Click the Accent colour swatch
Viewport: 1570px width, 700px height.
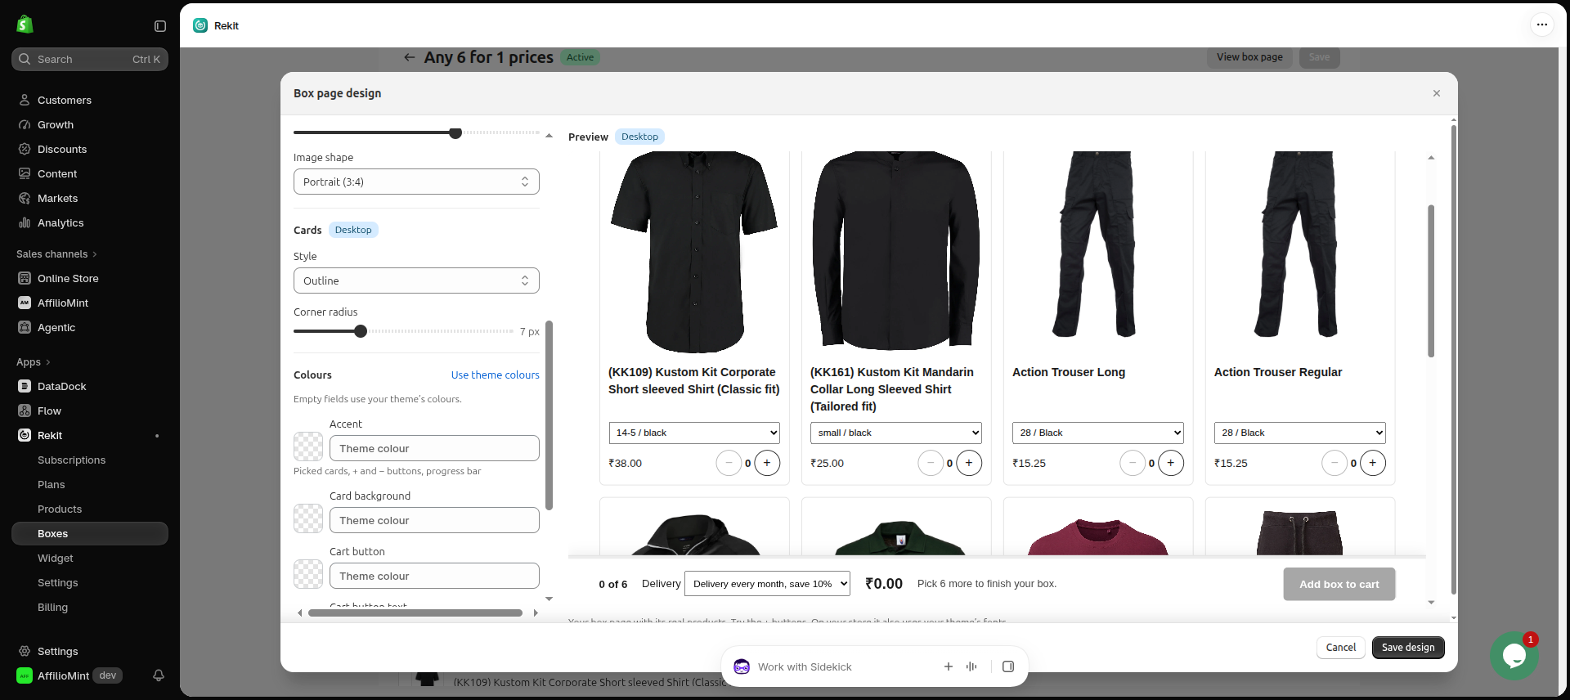(x=308, y=446)
